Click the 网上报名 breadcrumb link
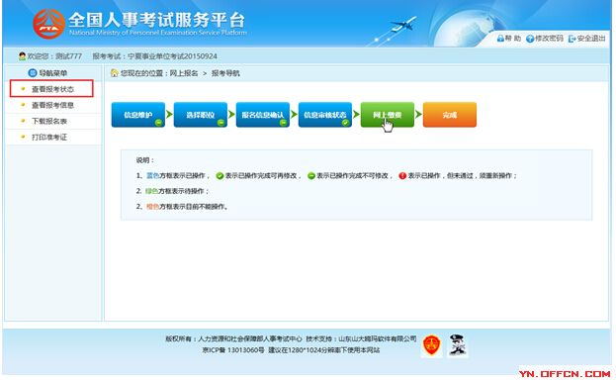Screen dimensions: 616x383 (184, 73)
